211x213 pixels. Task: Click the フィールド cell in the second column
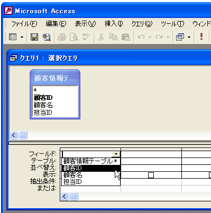pos(151,154)
